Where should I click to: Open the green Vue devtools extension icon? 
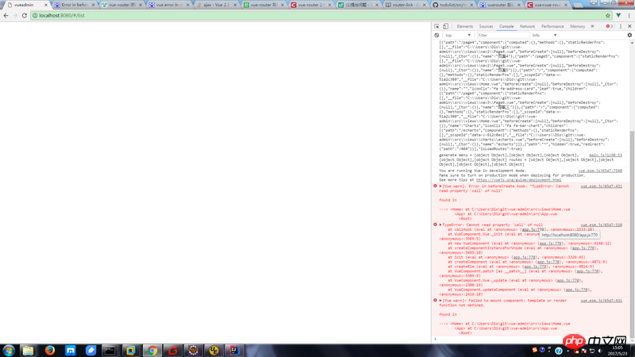tap(618, 15)
